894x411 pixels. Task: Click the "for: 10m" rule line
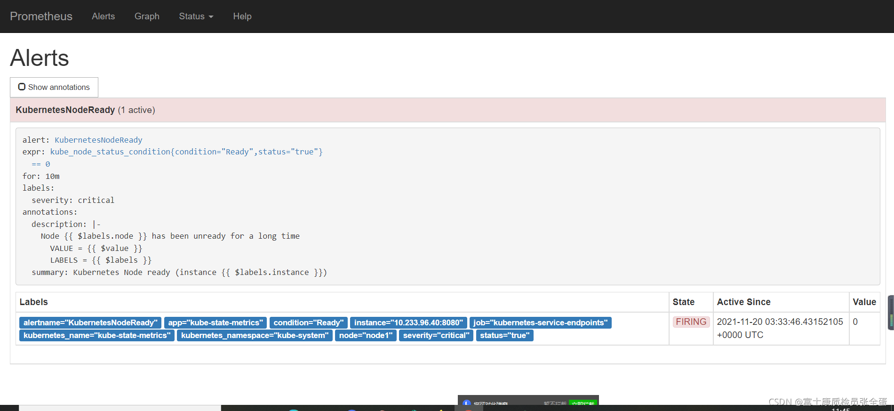(41, 176)
